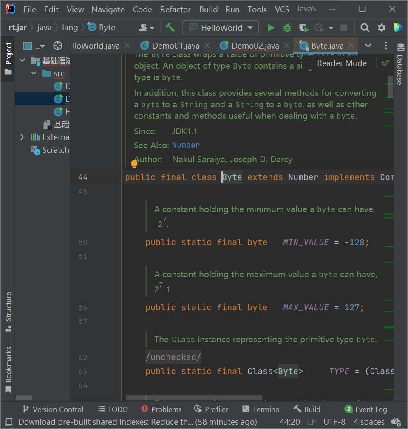
Task: Open the Terminal tool window
Action: (261, 409)
